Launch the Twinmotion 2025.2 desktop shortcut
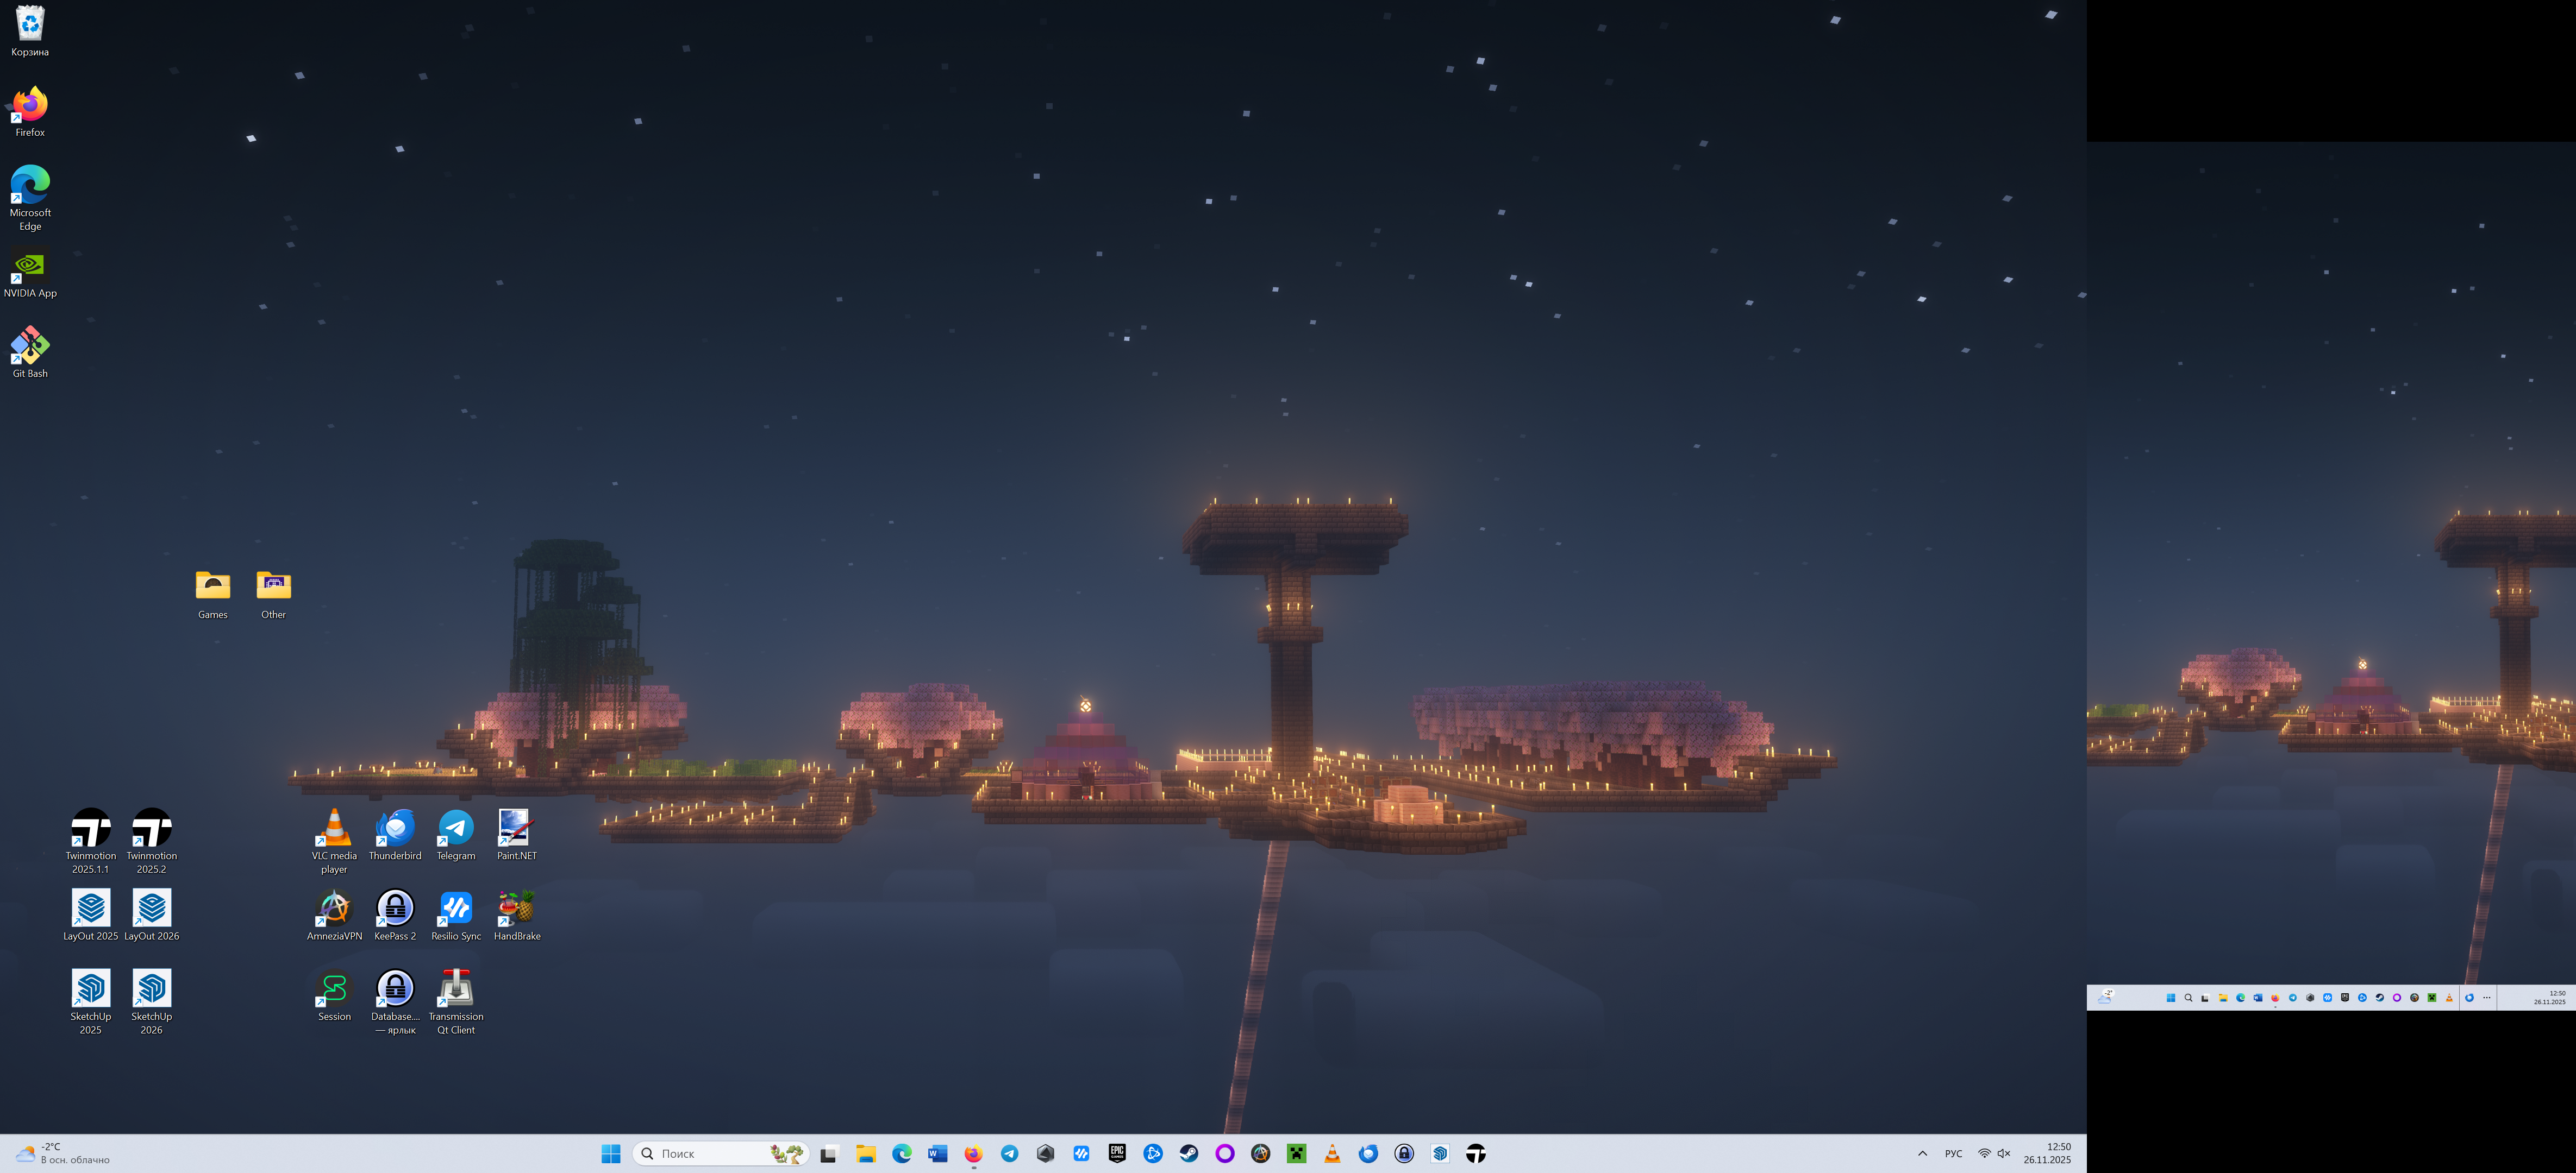The width and height of the screenshot is (2576, 1173). 151,829
